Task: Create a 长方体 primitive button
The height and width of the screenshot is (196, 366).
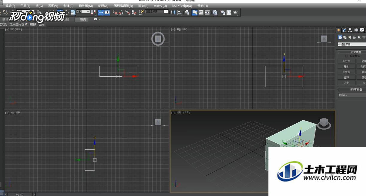Action: pos(346,61)
